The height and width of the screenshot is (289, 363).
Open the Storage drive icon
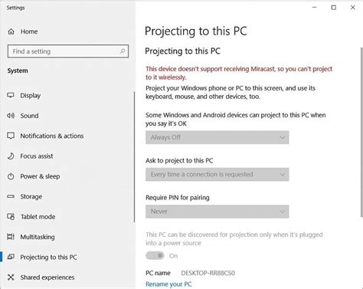[11, 196]
